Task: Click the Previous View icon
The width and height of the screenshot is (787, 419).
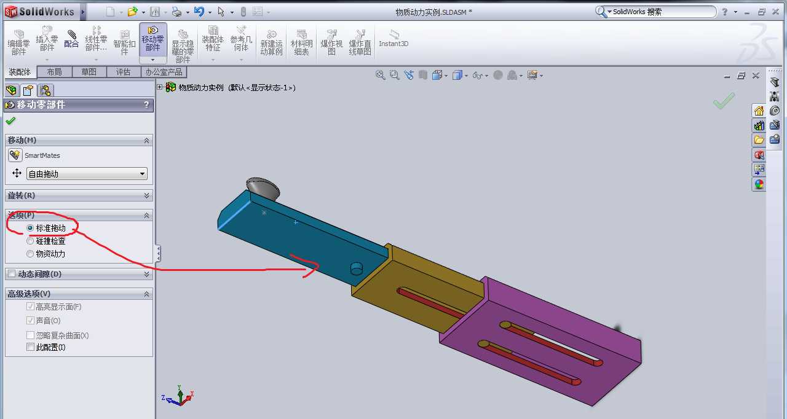Action: pos(409,75)
